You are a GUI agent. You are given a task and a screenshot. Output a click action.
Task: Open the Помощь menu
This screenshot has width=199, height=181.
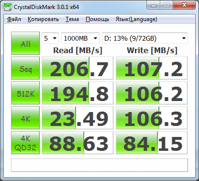[x=97, y=19]
